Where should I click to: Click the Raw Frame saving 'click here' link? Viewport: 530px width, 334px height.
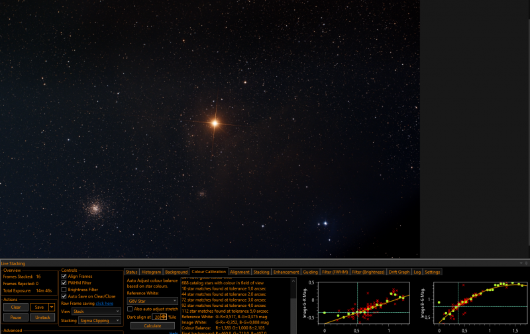pos(105,304)
